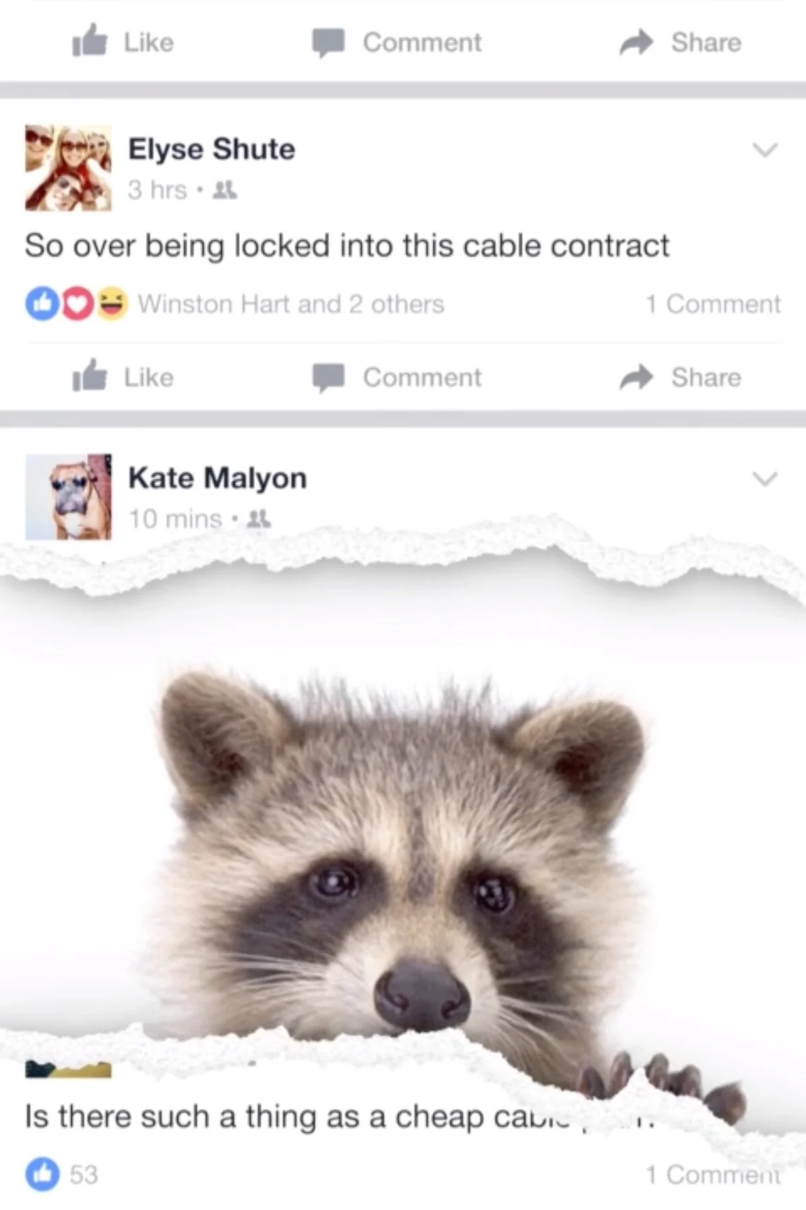Open the raccoon image in Kate's post
Viewport: 806px width, 1210px height.
(403, 843)
